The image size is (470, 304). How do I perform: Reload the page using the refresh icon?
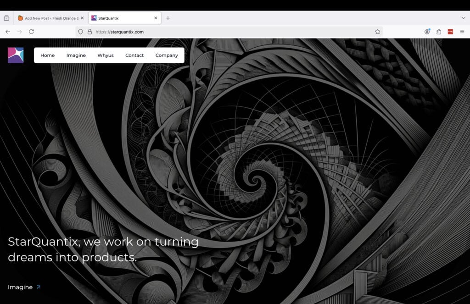pyautogui.click(x=31, y=32)
